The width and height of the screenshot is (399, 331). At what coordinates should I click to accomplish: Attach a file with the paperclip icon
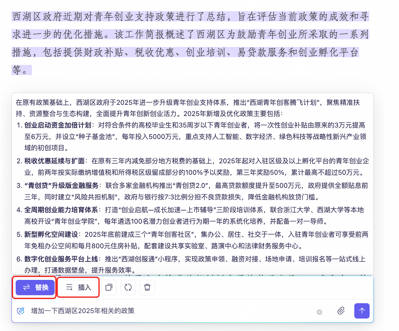[341, 311]
